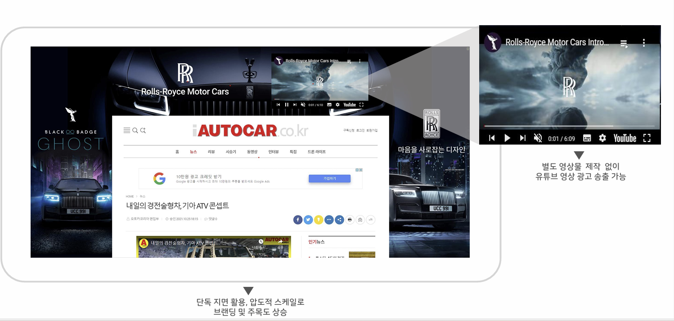Click the blue share-network icon in article toolbar

pos(340,220)
